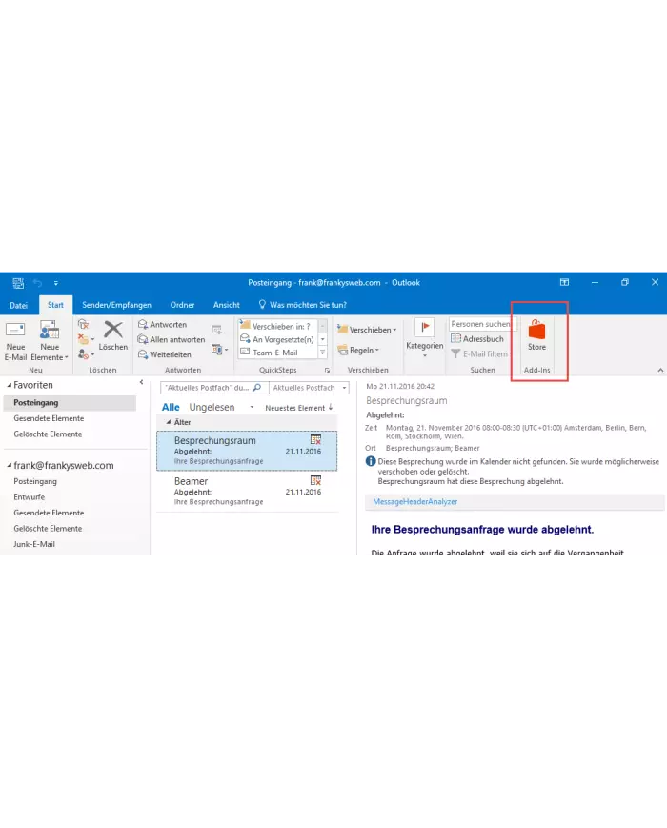Image resolution: width=667 pixels, height=828 pixels.
Task: Open the Adressbuch address book
Action: click(x=477, y=339)
